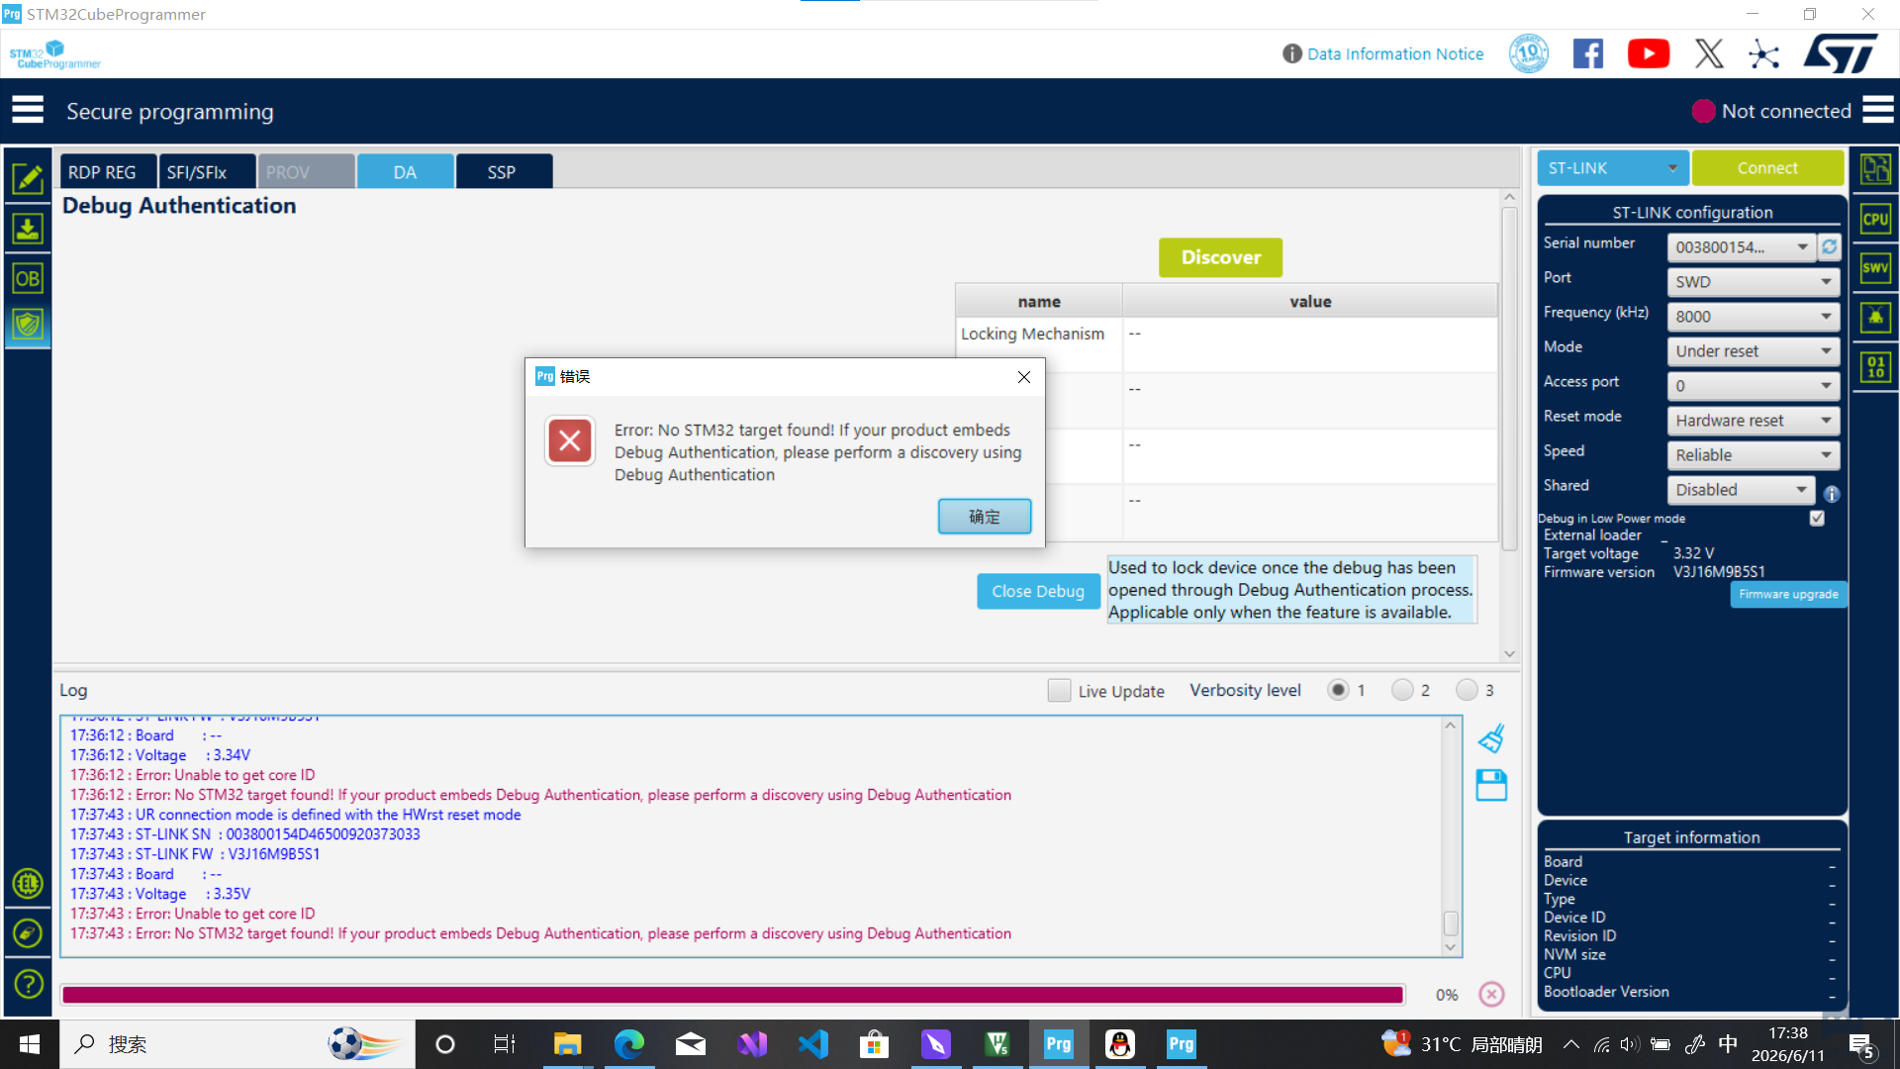Click the magenta progress bar
Image resolution: width=1900 pixels, height=1069 pixels.
pos(732,995)
